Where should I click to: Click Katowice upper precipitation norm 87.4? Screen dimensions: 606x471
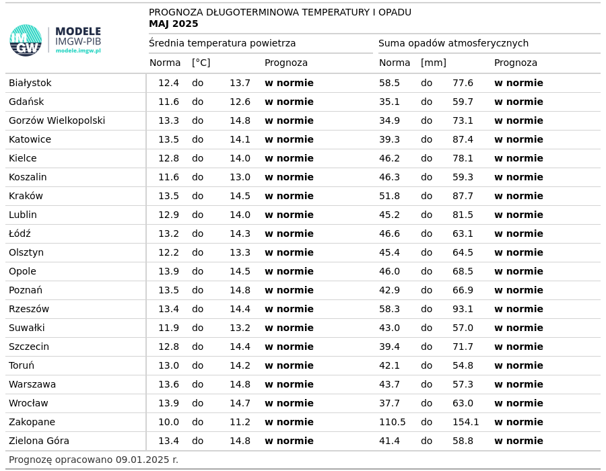pos(463,139)
